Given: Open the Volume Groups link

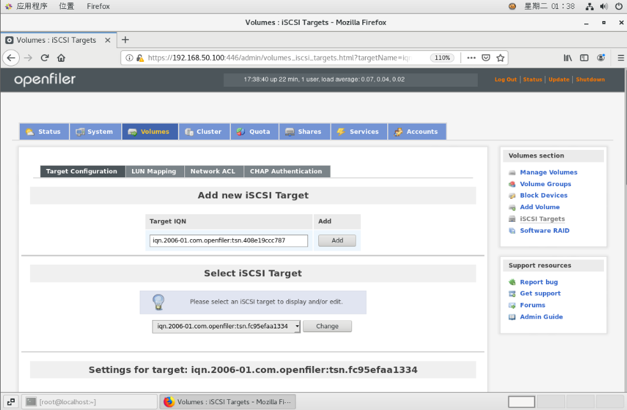Looking at the screenshot, I should pyautogui.click(x=545, y=184).
